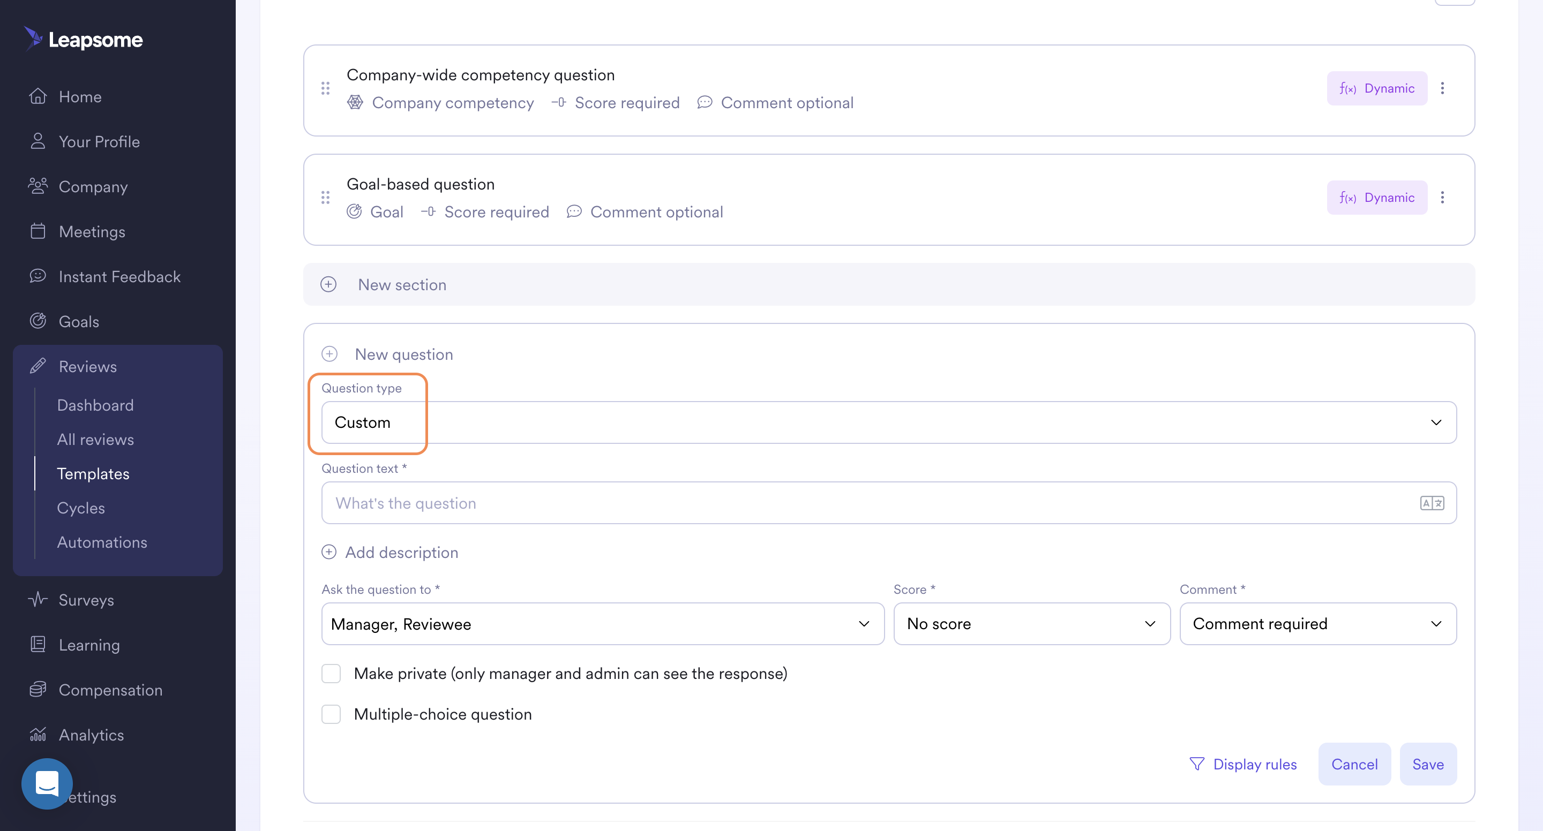Click the Surveys pulse icon
The width and height of the screenshot is (1543, 831).
[38, 599]
